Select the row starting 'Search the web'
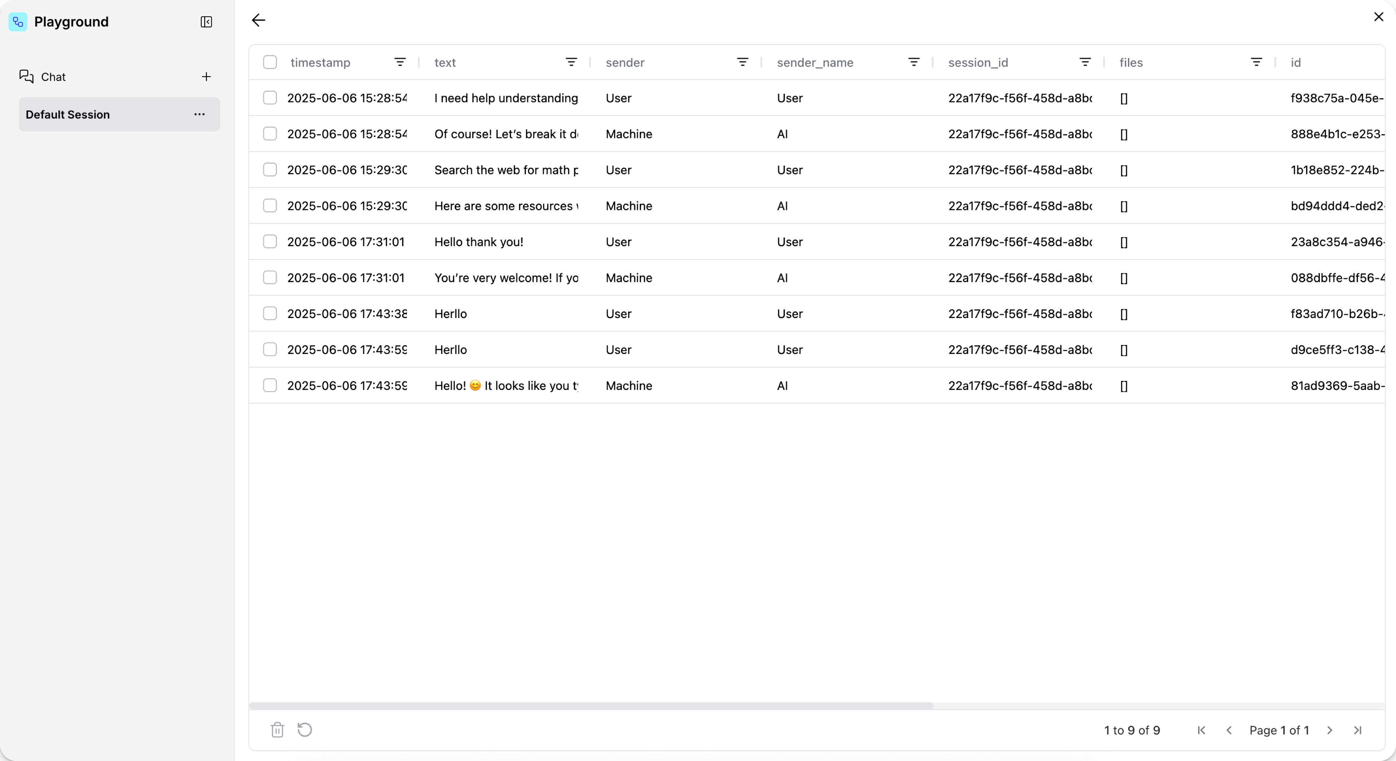The image size is (1396, 761). [x=270, y=169]
